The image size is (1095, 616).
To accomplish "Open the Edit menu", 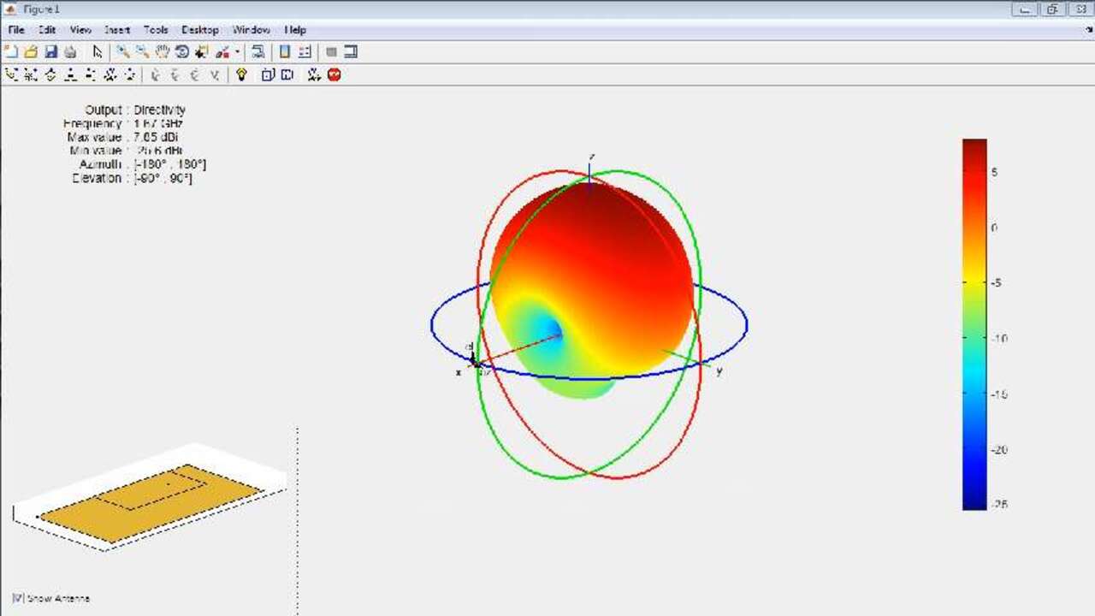I will pos(47,30).
